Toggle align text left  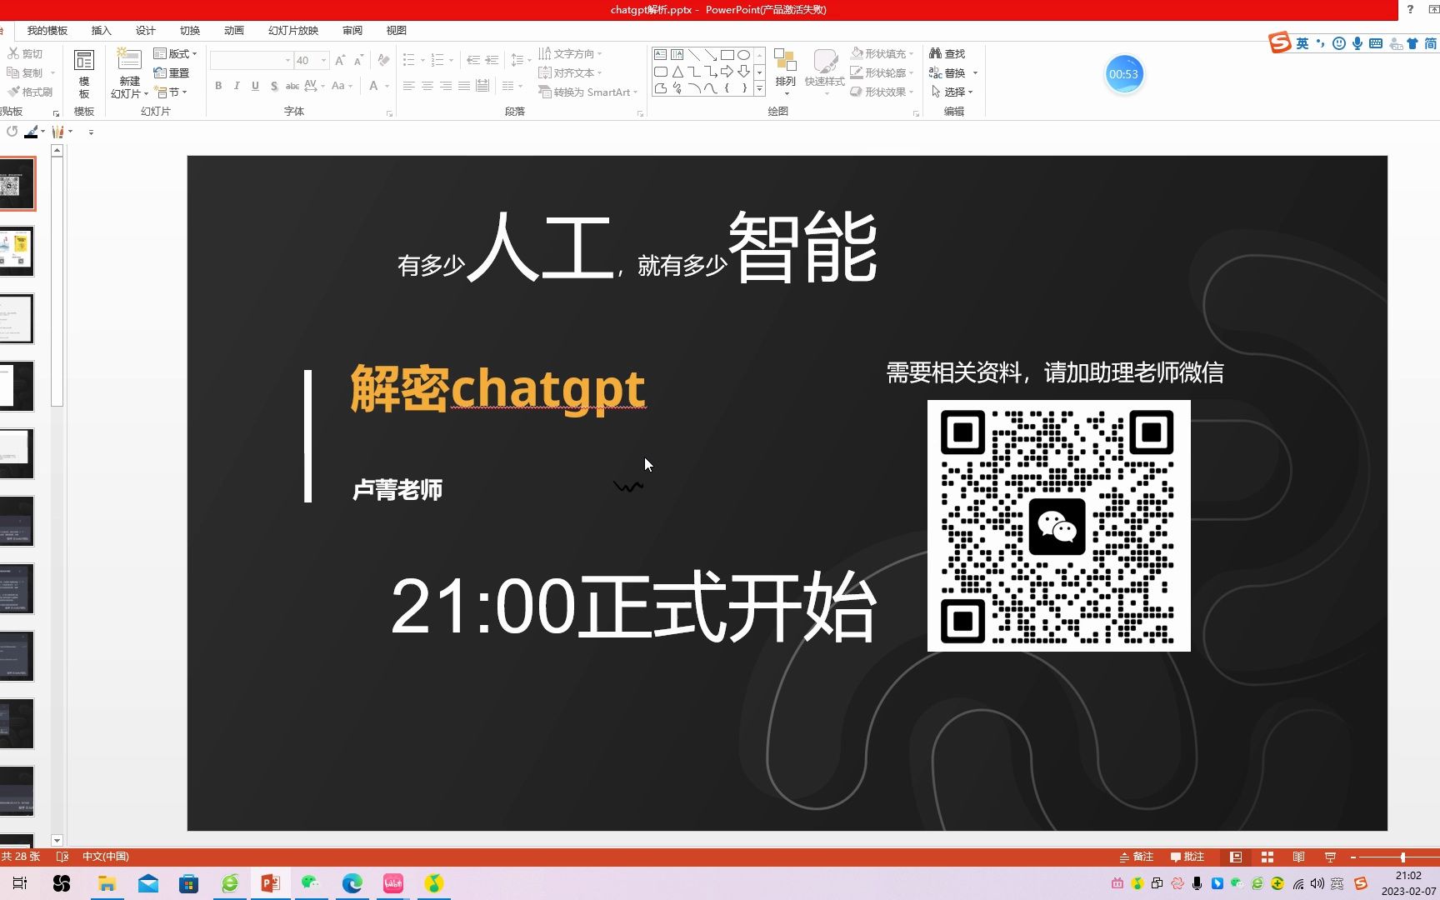408,86
